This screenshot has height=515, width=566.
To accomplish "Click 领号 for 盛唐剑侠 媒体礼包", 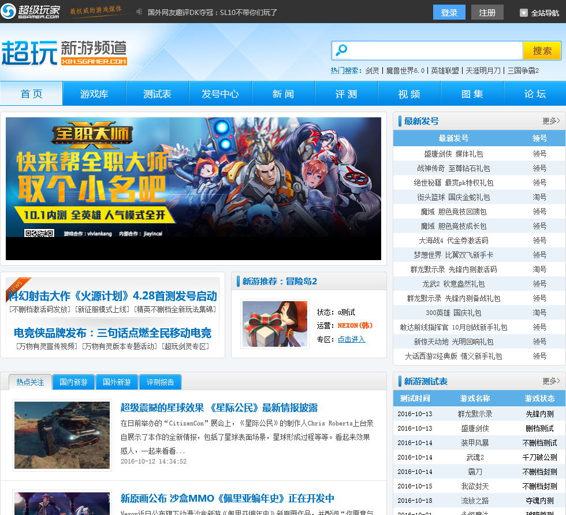I will click(539, 154).
